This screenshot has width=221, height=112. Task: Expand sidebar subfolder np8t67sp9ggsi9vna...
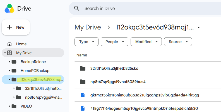tap(14, 97)
